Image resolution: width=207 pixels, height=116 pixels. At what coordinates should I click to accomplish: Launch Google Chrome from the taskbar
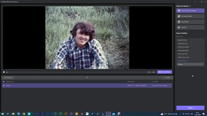24,114
